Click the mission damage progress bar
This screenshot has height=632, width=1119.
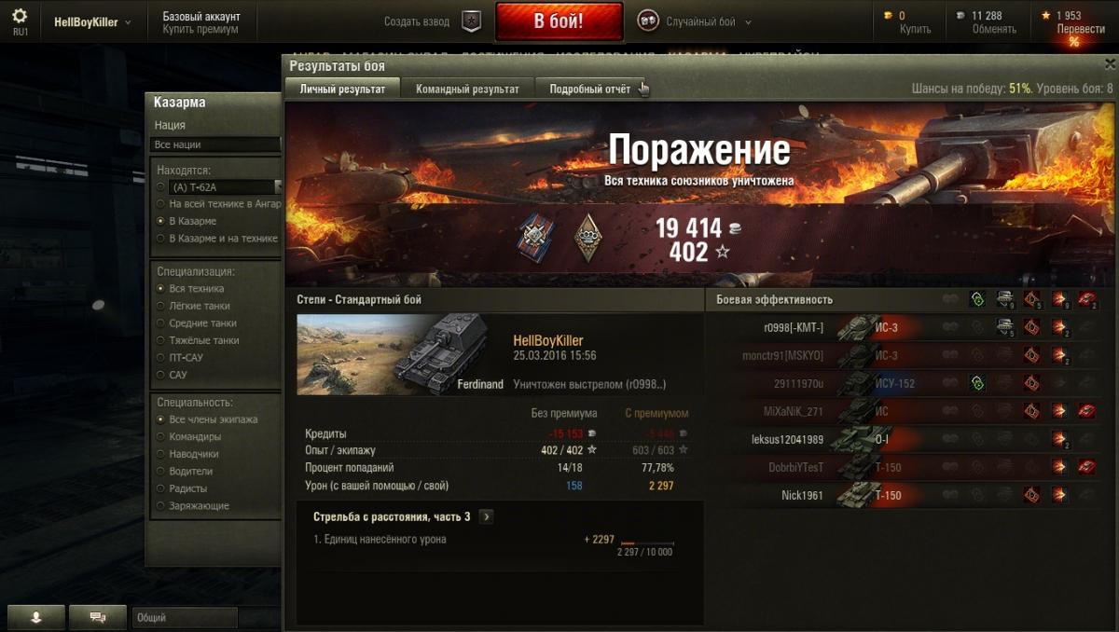pyautogui.click(x=647, y=543)
